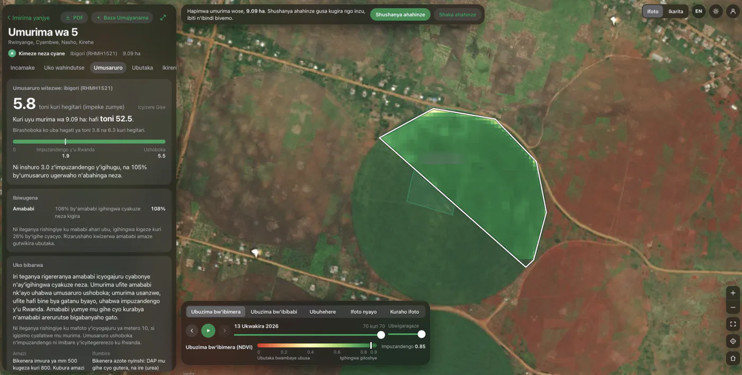Switch map to Ikarita view
This screenshot has height=375, width=742.
pos(676,11)
